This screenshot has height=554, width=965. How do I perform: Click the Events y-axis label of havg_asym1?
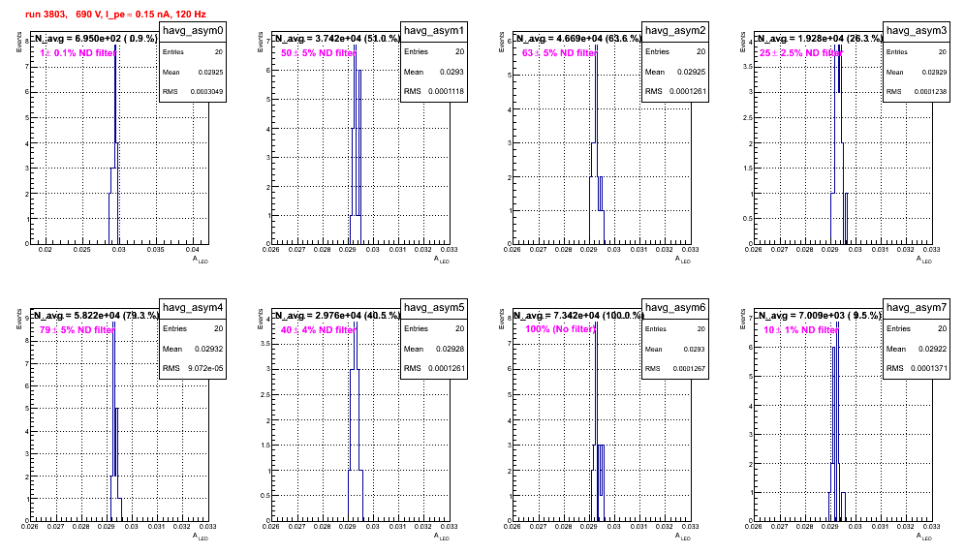[x=260, y=42]
